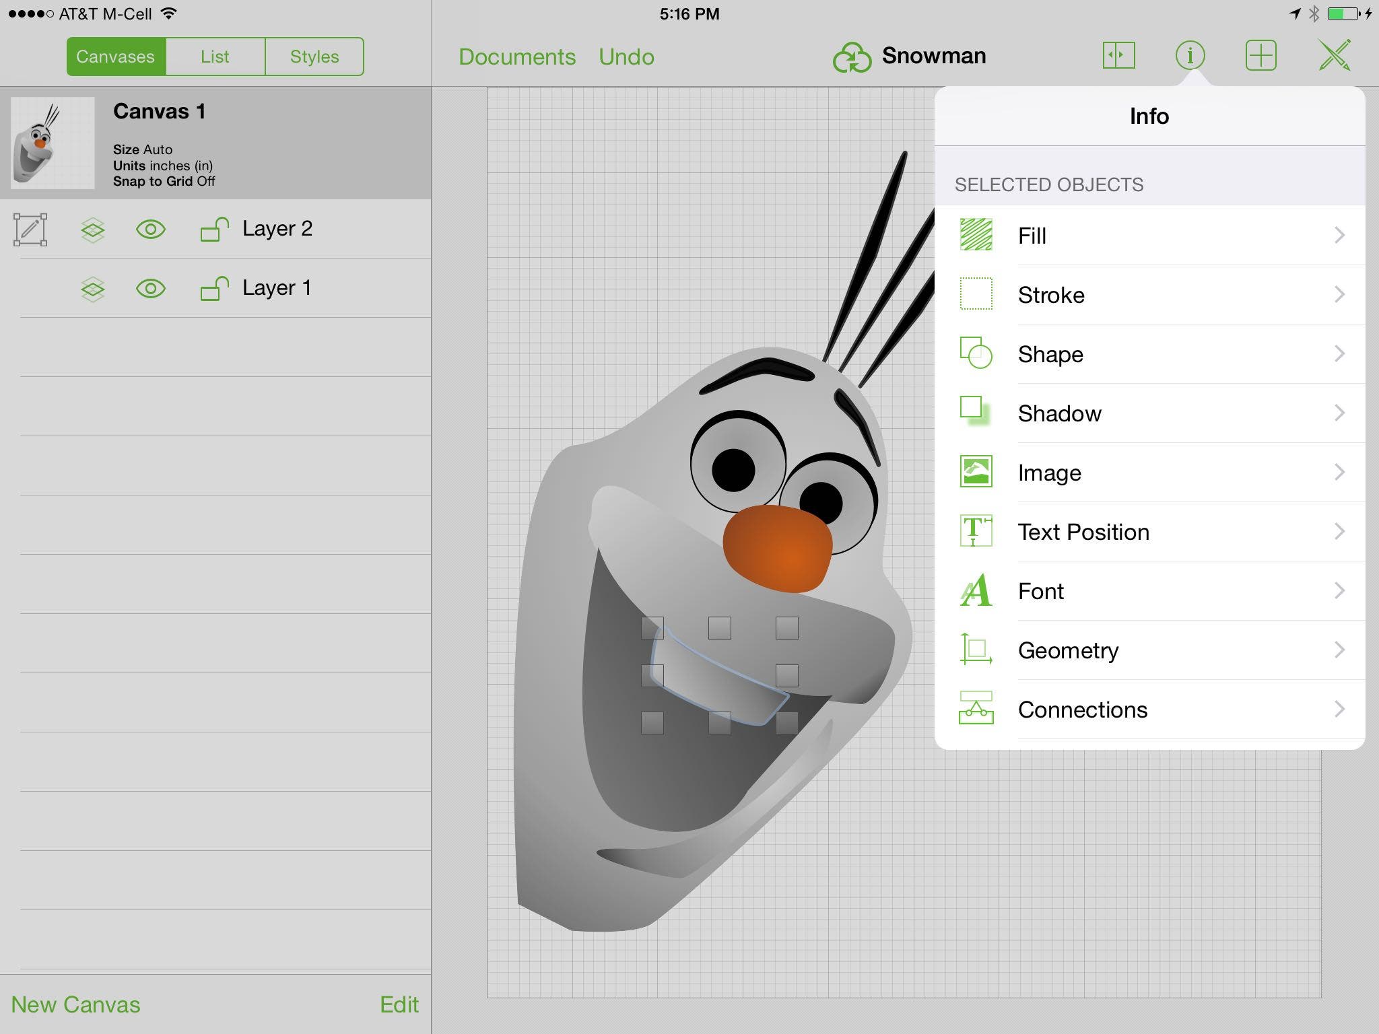This screenshot has height=1034, width=1379.
Task: Select the Layer 1 row name
Action: pos(277,288)
